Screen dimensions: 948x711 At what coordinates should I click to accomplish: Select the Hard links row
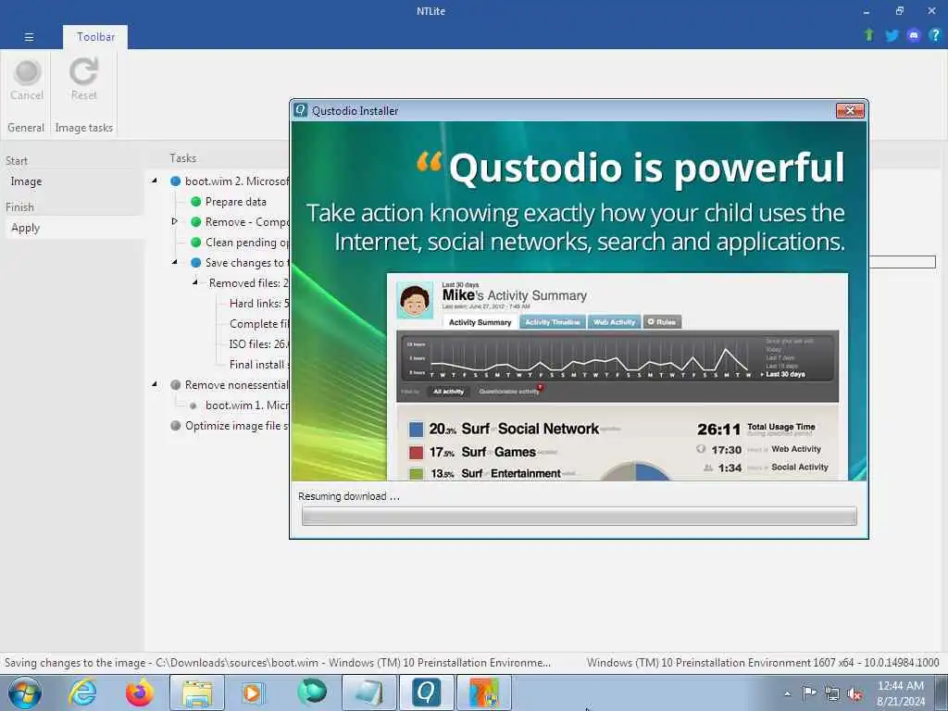259,304
